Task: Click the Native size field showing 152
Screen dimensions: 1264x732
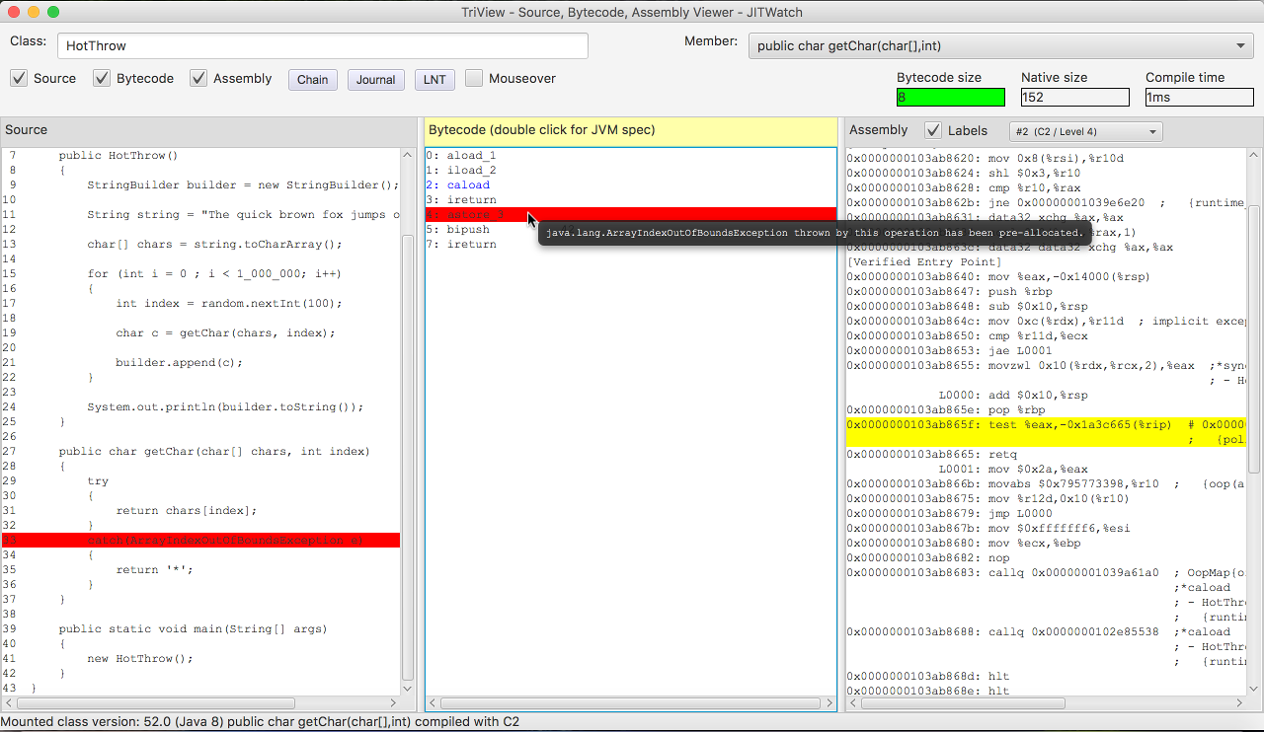Action: click(x=1074, y=97)
